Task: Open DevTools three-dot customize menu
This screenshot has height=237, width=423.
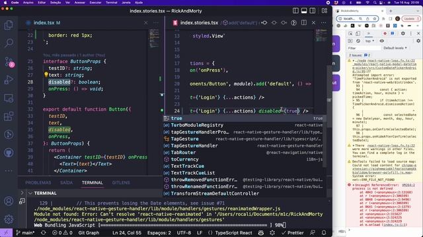Action: (x=411, y=34)
